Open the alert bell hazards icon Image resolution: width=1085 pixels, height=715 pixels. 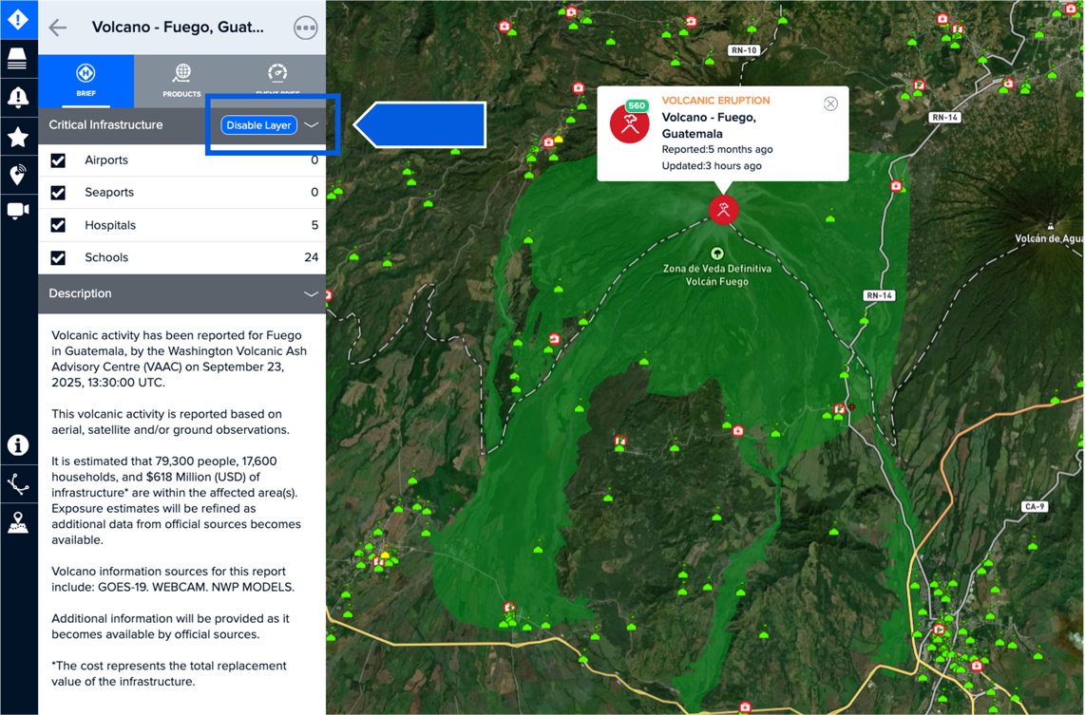(18, 98)
